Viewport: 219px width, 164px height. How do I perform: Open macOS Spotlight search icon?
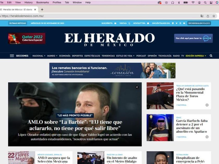coord(205,3)
